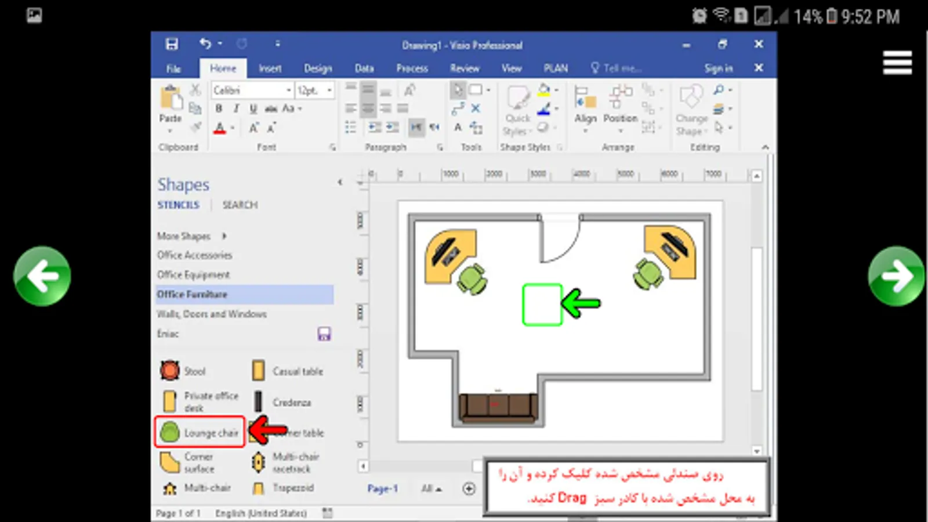Open the Walls, Doors and Windows stencil
The width and height of the screenshot is (928, 522).
click(212, 314)
